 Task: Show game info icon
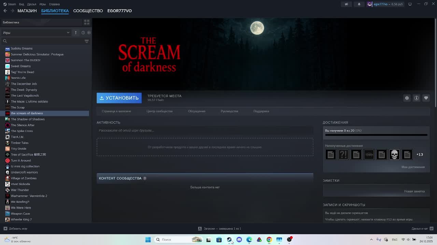(417, 98)
